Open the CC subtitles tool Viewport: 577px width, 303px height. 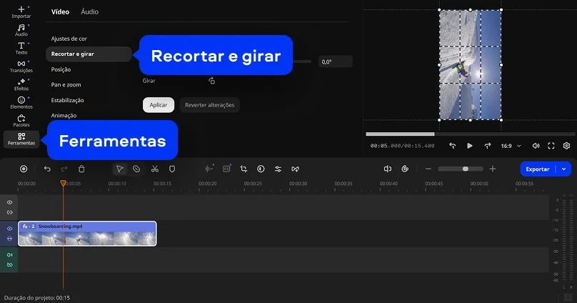coord(226,169)
